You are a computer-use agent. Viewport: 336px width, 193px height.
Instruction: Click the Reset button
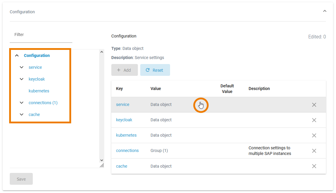[x=155, y=70]
